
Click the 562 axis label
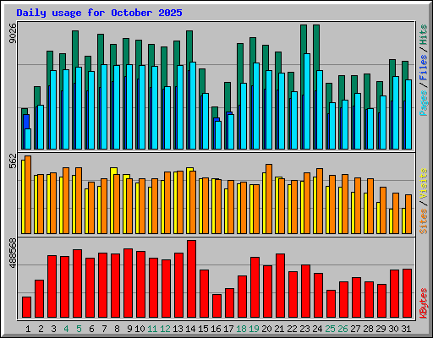(x=13, y=161)
